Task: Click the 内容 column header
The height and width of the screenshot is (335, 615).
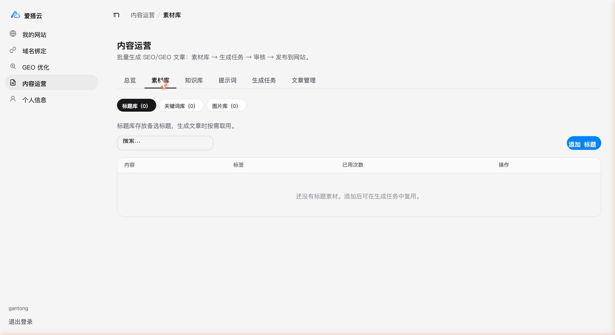Action: tap(130, 165)
